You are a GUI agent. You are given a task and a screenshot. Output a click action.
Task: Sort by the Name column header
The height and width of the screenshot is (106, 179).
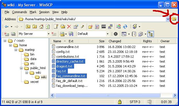(x=57, y=41)
